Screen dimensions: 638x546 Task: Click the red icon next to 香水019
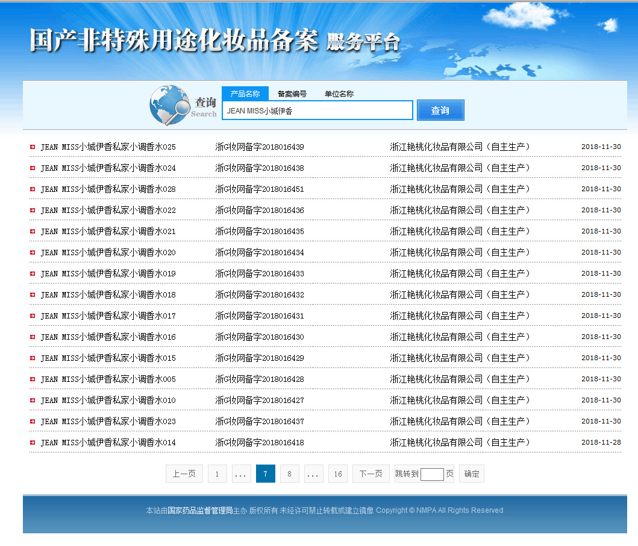click(x=32, y=273)
